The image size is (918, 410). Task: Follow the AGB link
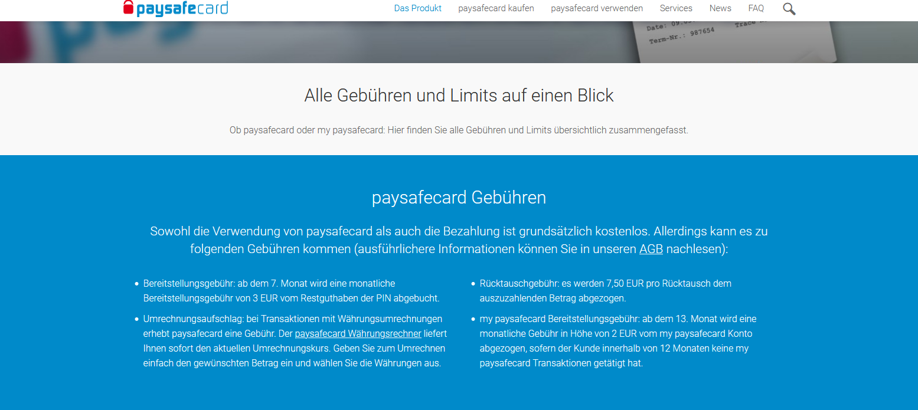tap(651, 249)
